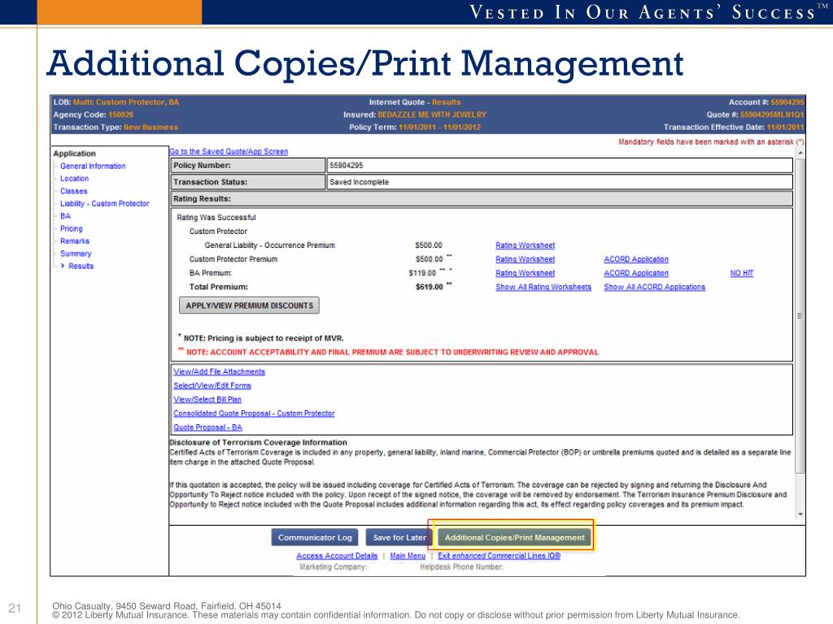This screenshot has width=833, height=624.
Task: Select Location in the Application tree
Action: pos(74,179)
